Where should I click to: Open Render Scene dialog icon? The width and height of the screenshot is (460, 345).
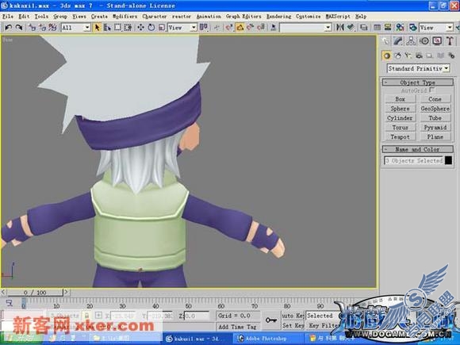click(x=413, y=27)
